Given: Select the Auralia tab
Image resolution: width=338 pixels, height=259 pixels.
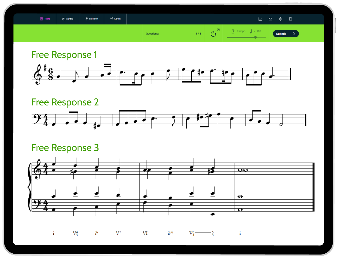Looking at the screenshot, I should click(68, 19).
